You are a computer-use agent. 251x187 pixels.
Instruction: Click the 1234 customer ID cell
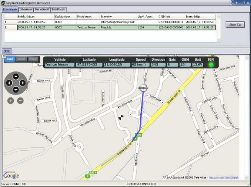pos(147,28)
